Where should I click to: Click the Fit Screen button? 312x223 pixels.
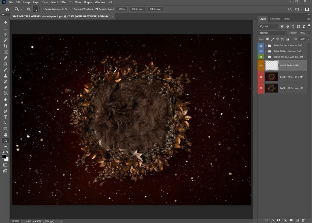click(137, 9)
